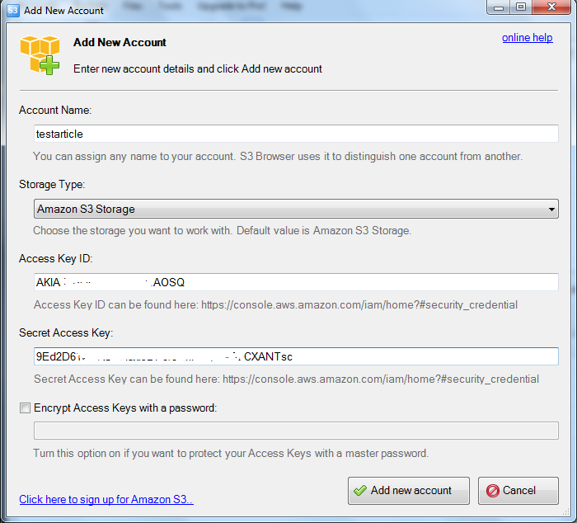Minimize the Add New Account window

(499, 7)
